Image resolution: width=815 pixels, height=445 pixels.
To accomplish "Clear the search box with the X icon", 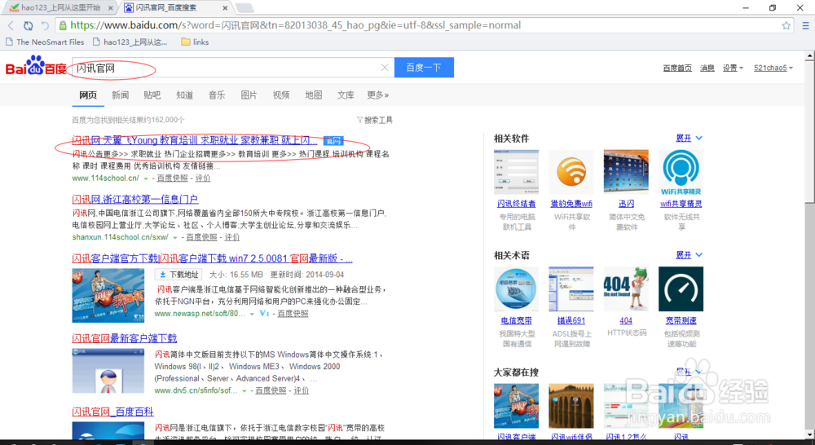I will tap(385, 68).
